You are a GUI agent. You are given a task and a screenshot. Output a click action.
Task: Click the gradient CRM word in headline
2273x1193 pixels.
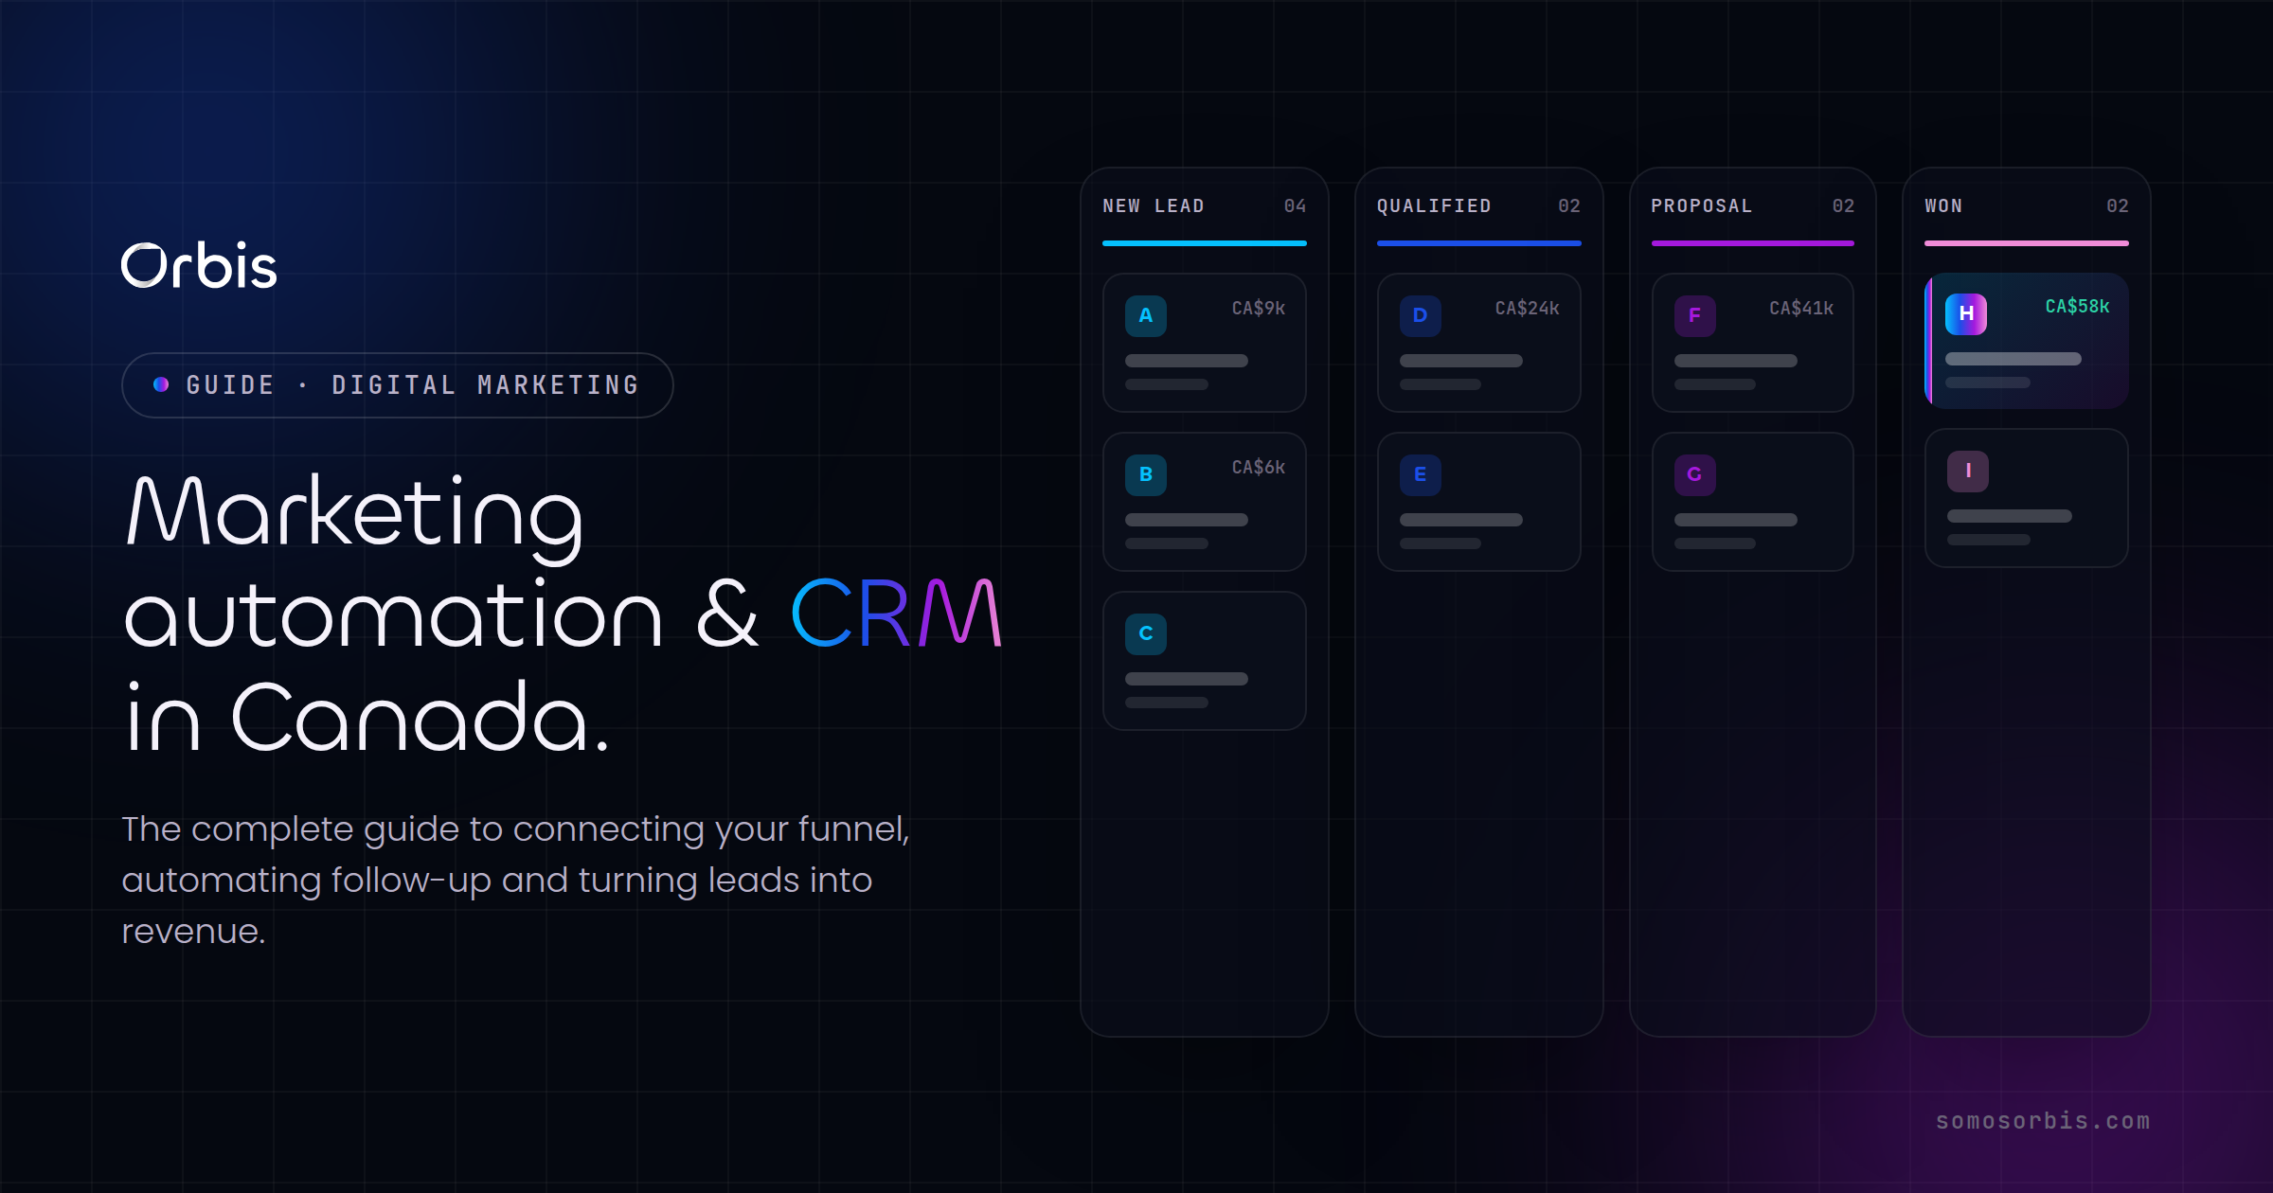click(896, 614)
